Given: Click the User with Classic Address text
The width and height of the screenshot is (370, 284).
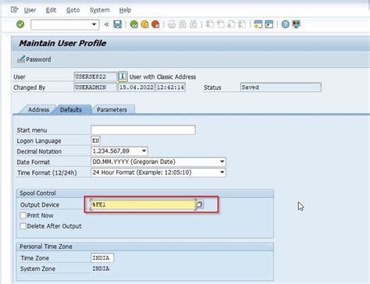Looking at the screenshot, I should (162, 76).
